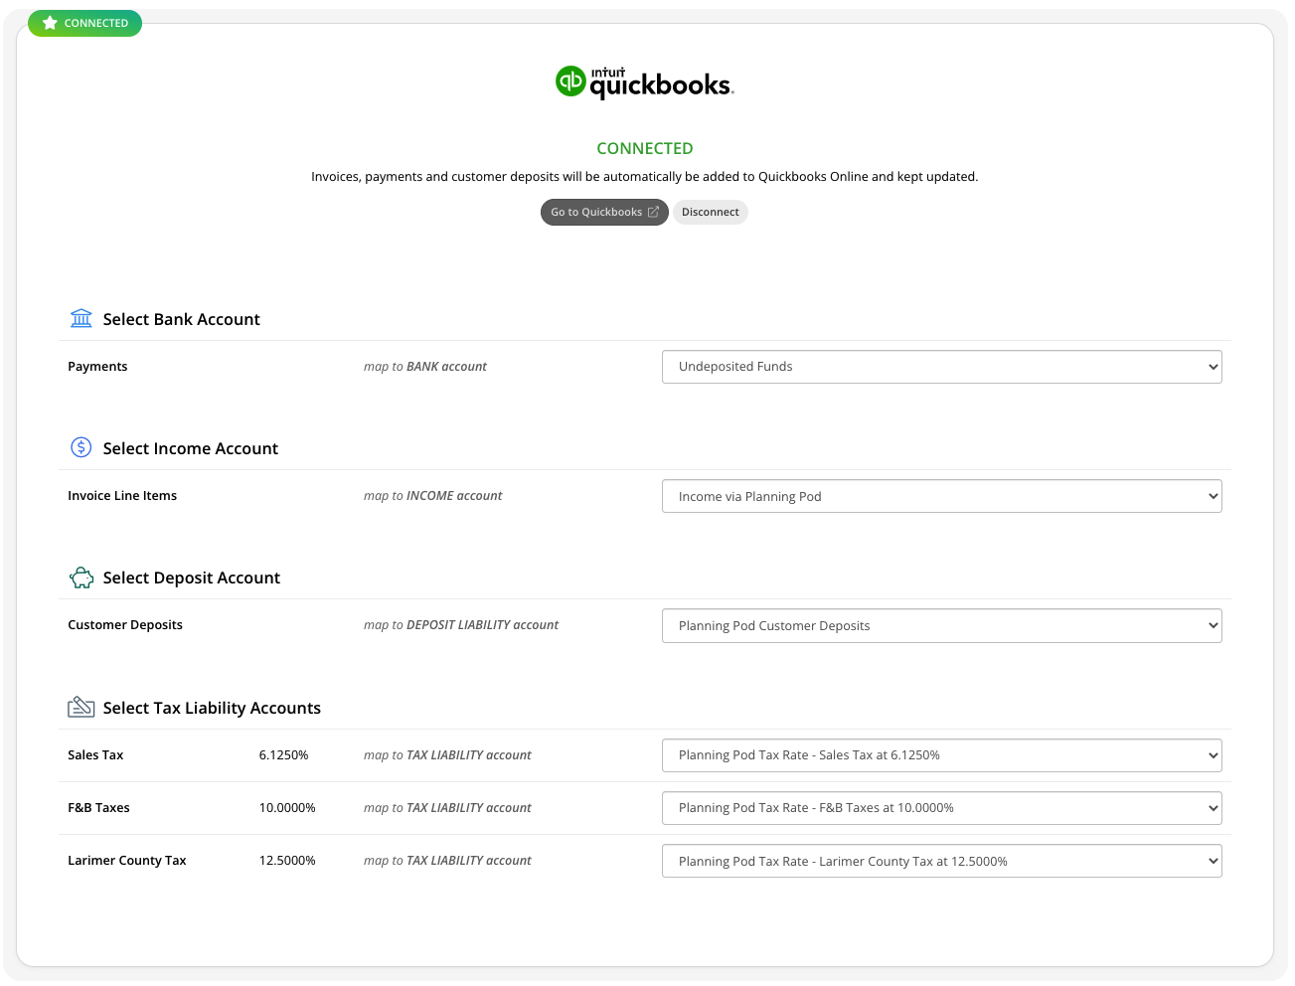Click the star icon in the Connected badge

click(x=50, y=23)
